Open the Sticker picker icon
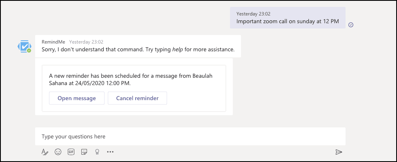Screen dimensions: 397x162 84,152
